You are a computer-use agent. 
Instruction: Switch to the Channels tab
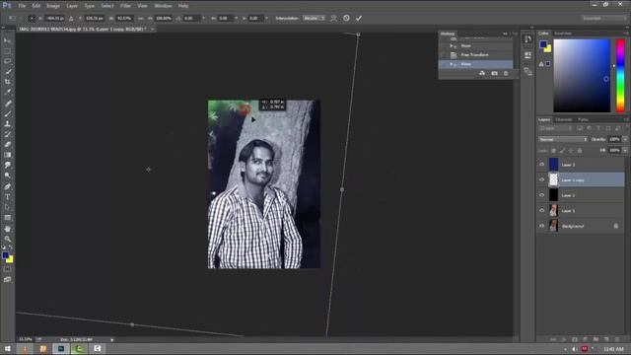pyautogui.click(x=564, y=119)
